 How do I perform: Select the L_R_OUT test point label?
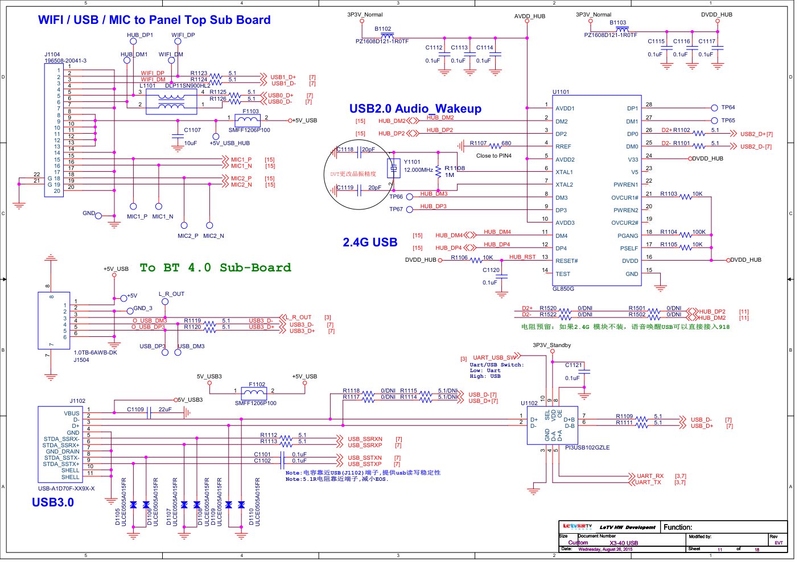tap(171, 294)
